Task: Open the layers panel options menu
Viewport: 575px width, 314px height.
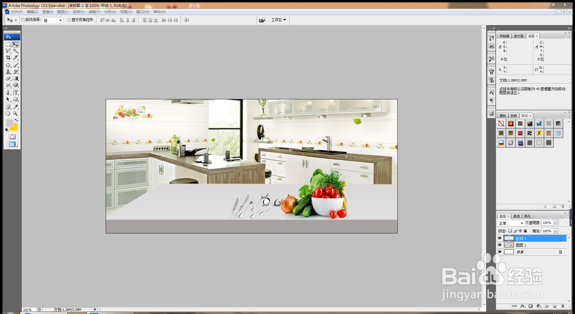Action: coord(568,217)
